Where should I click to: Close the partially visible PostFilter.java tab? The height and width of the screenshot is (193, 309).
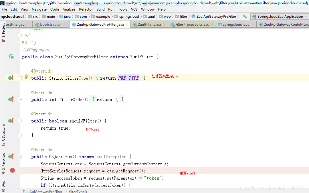tap(29, 24)
